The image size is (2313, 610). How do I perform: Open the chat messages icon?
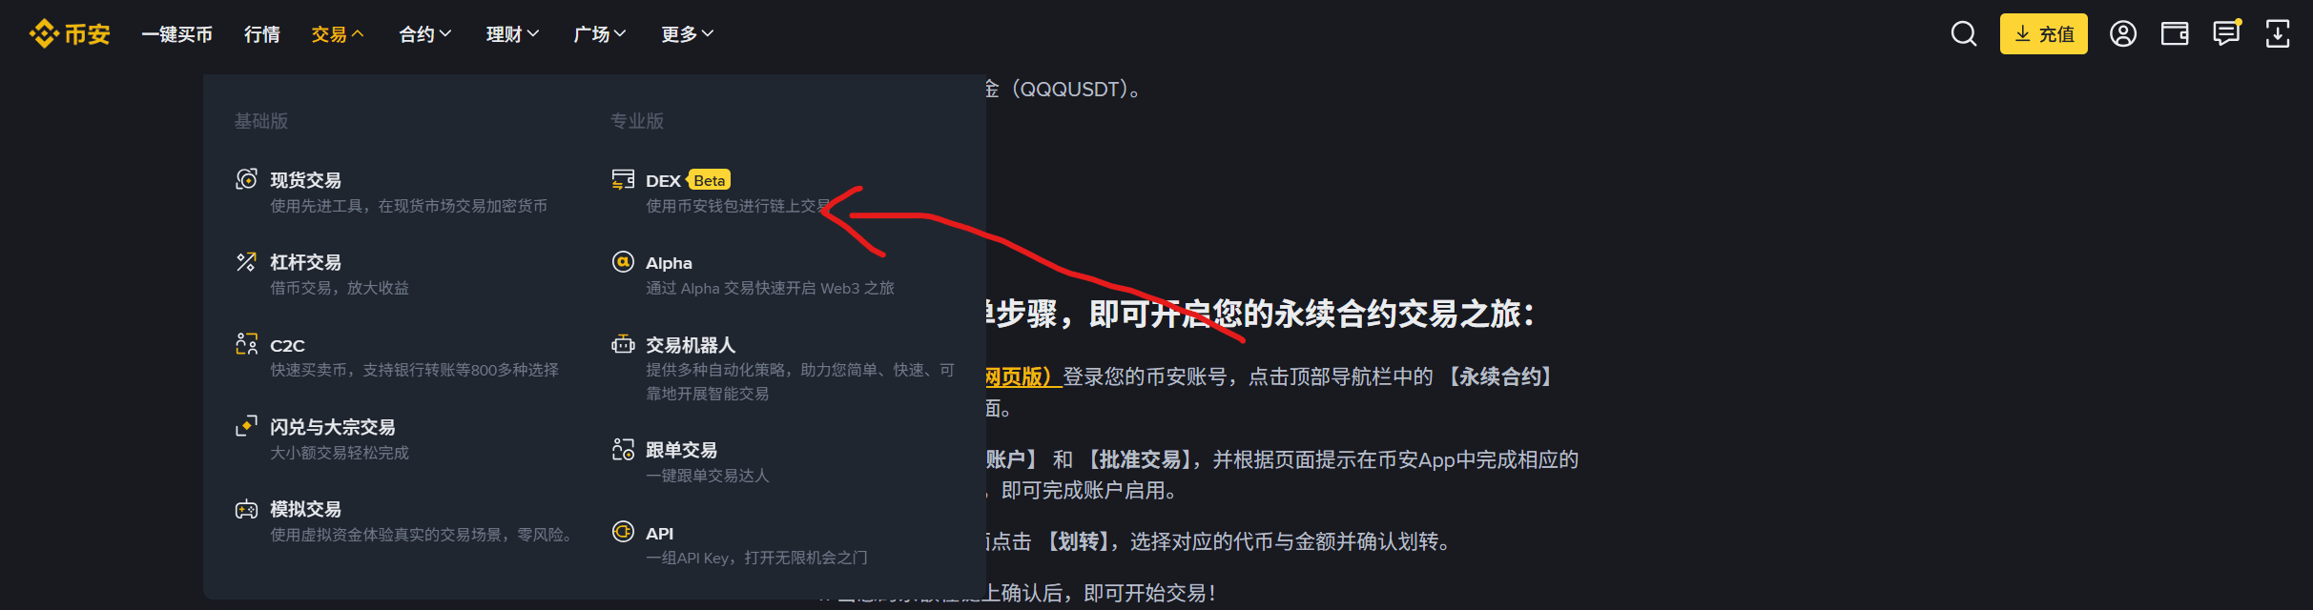[x=2226, y=33]
